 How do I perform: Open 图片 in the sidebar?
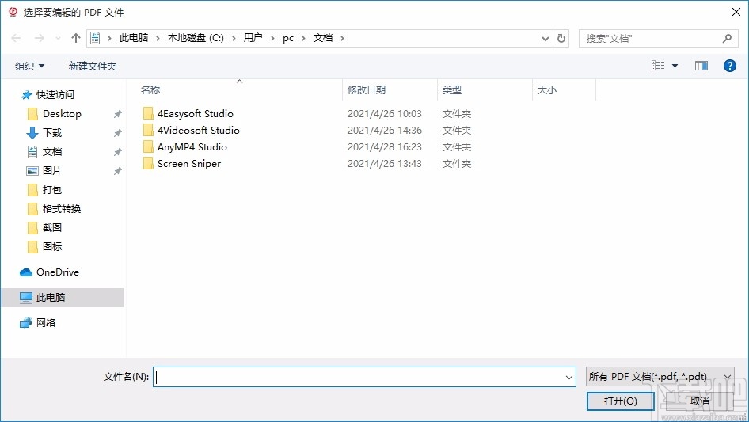tap(52, 170)
